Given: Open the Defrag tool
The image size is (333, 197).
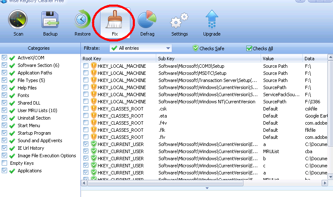Looking at the screenshot, I should (147, 20).
